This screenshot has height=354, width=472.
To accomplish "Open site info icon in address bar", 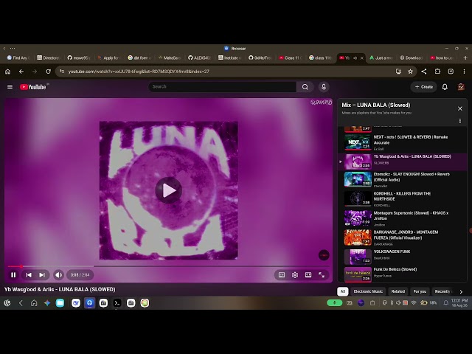I will click(62, 72).
